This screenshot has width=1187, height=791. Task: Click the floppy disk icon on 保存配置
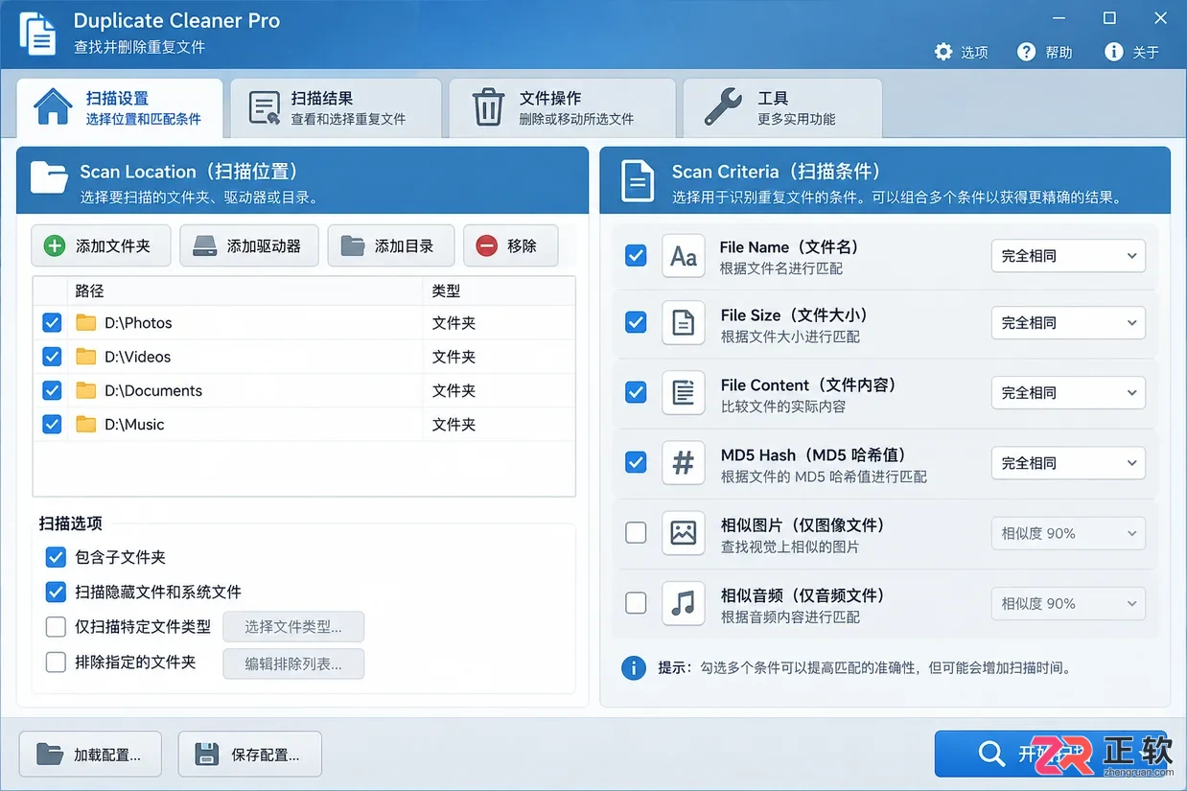coord(207,755)
